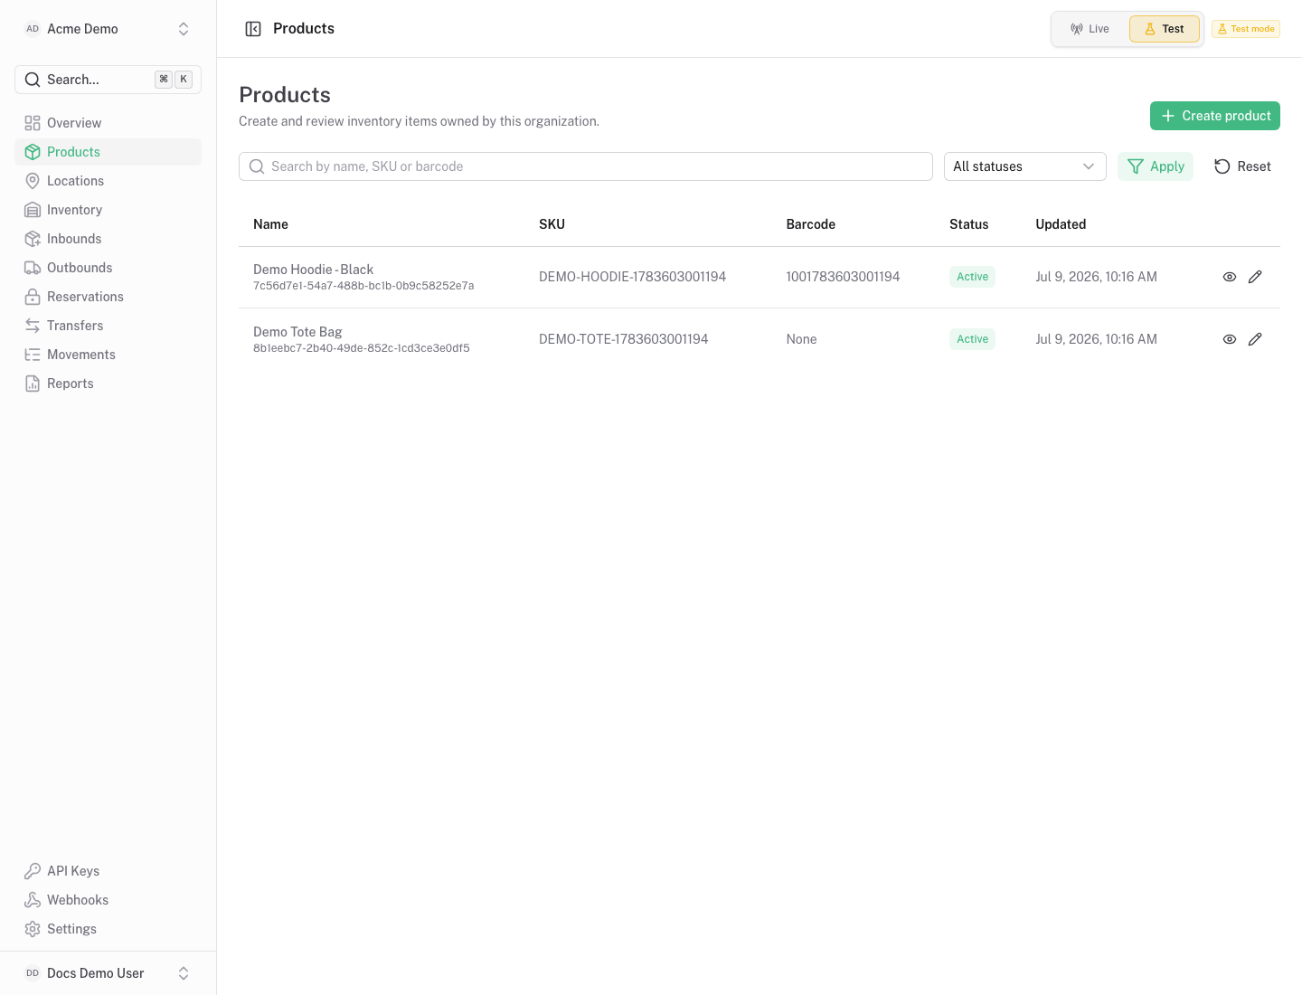Expand the Docs Demo User menu

[x=108, y=973]
